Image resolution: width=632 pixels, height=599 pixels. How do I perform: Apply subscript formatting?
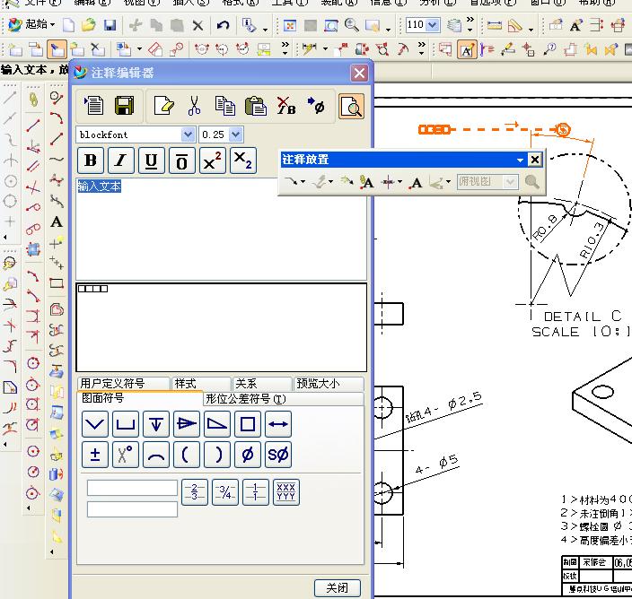pyautogui.click(x=243, y=161)
